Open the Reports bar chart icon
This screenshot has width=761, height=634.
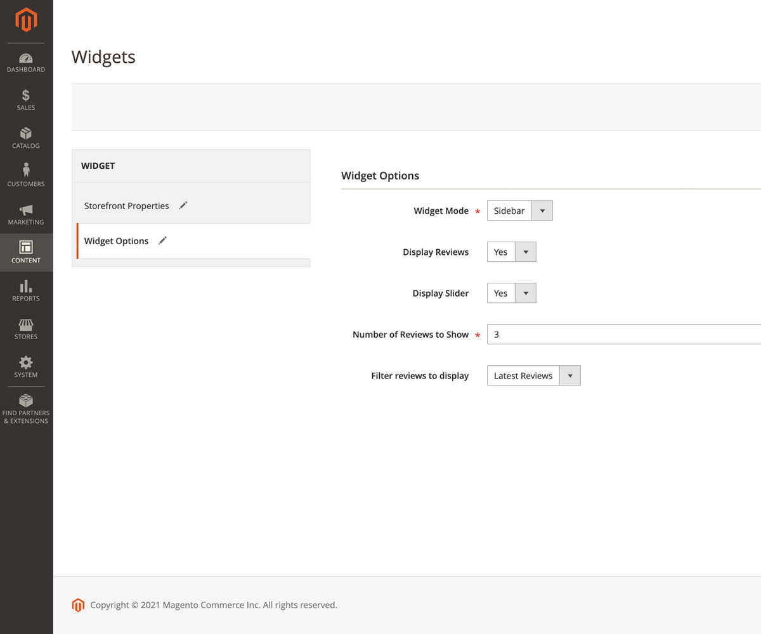pyautogui.click(x=26, y=286)
